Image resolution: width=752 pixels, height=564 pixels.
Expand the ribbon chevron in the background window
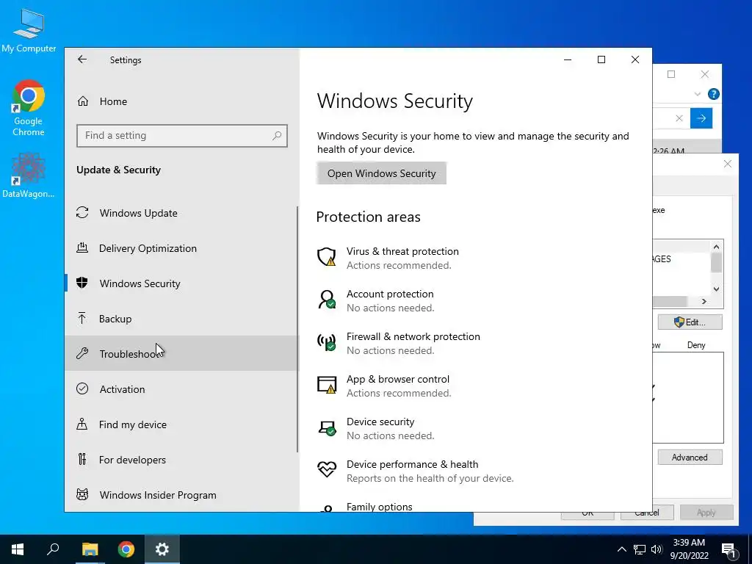click(x=698, y=94)
